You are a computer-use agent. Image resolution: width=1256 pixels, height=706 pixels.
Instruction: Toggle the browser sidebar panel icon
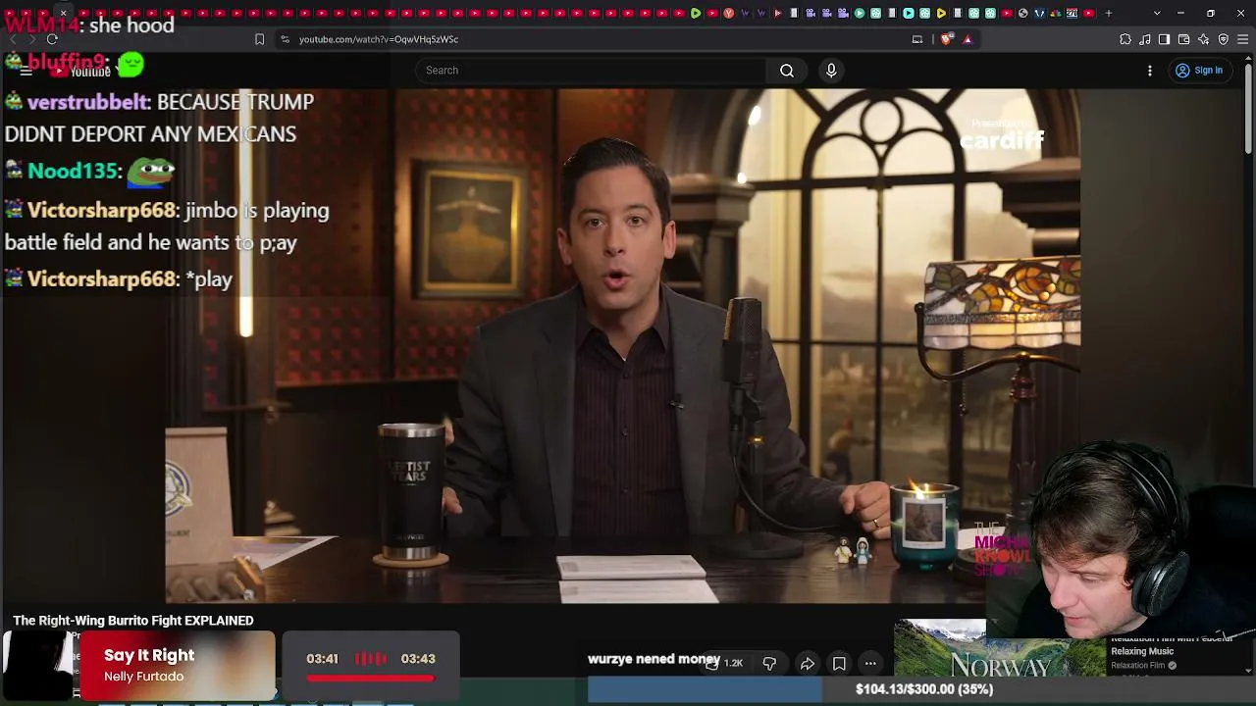(1165, 39)
